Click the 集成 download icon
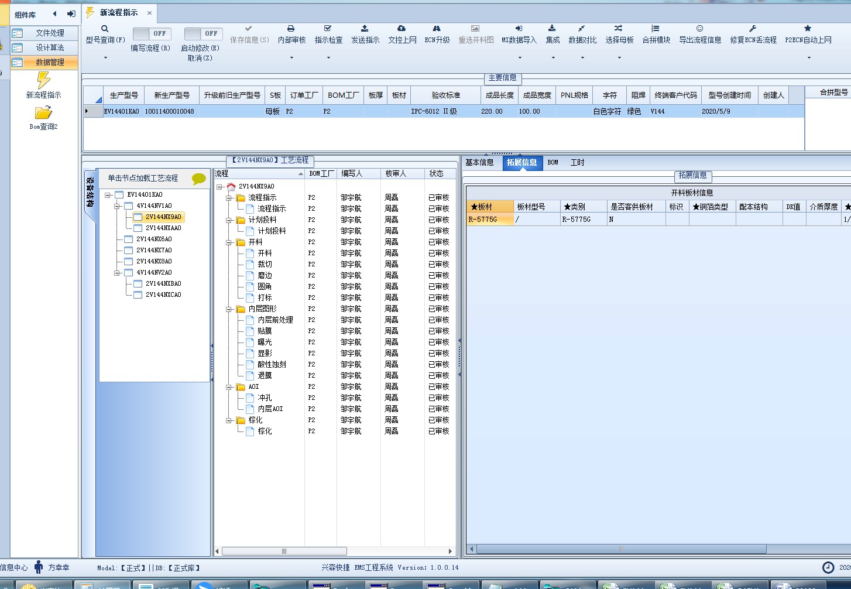The width and height of the screenshot is (851, 589). tap(552, 28)
